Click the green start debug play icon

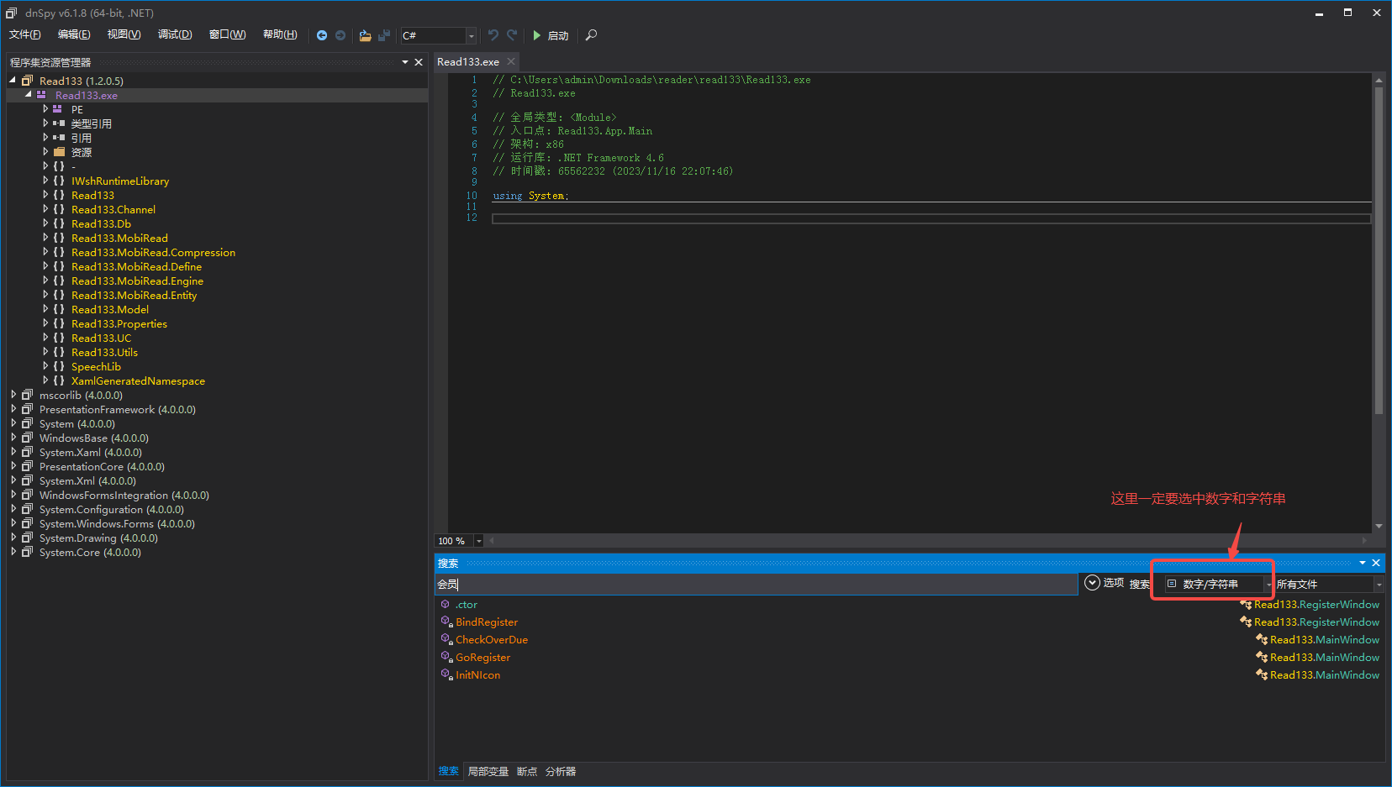point(537,35)
